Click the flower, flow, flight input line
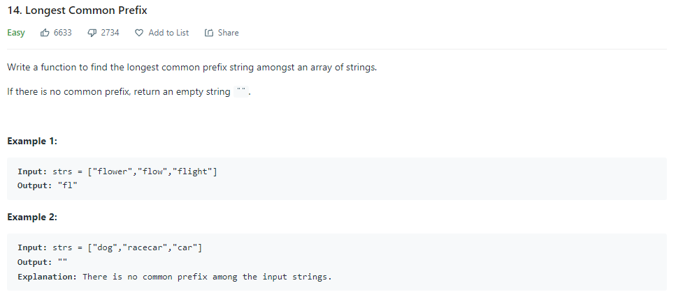This screenshot has height=306, width=676. click(x=117, y=172)
